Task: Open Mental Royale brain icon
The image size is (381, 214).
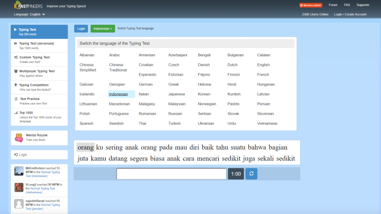Action: tap(19, 137)
